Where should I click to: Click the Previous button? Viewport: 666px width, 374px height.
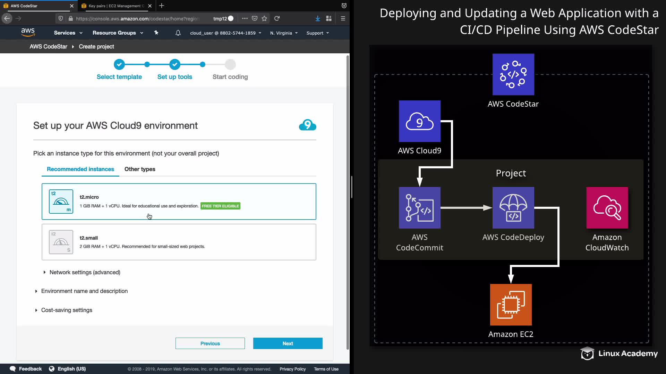210,343
